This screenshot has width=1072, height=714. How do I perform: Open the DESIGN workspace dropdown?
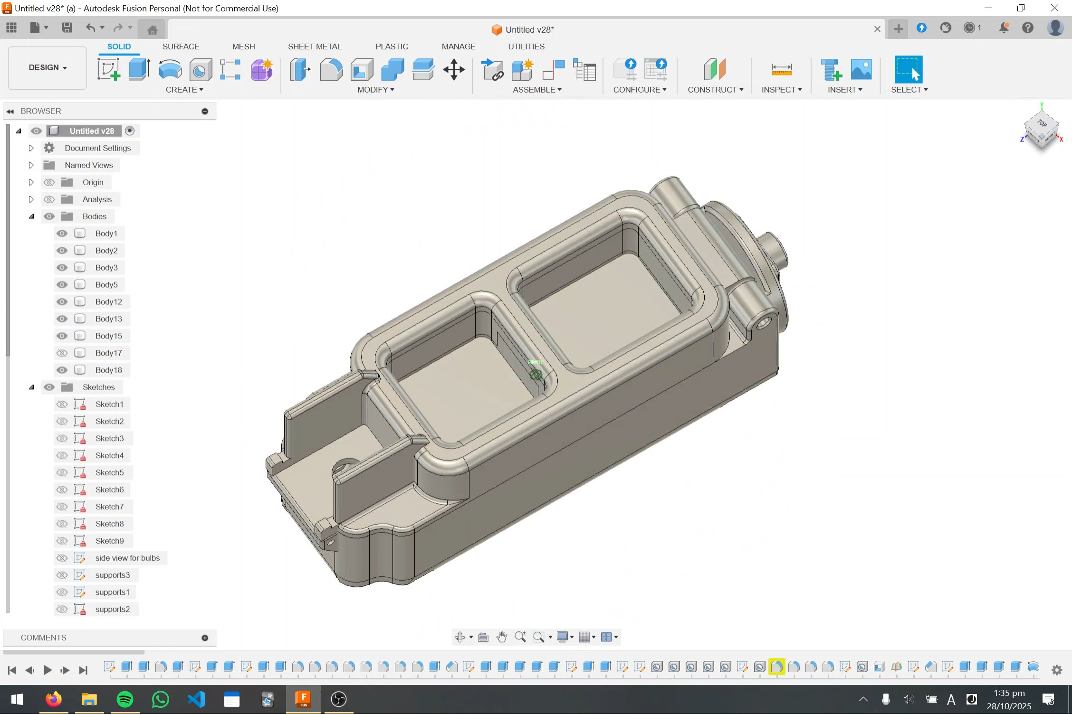tap(48, 67)
